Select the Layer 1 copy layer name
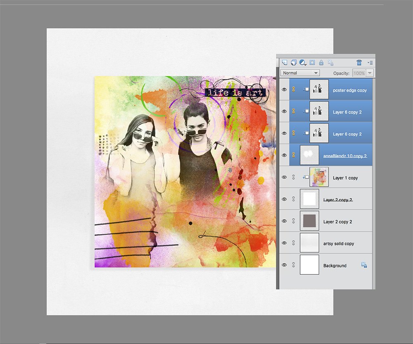Viewport: 413px width, 344px height. [x=345, y=178]
